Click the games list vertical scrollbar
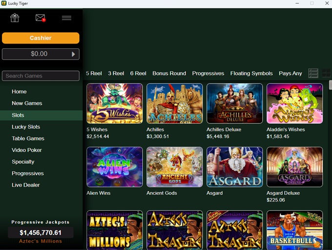The image size is (332, 250). click(331, 85)
